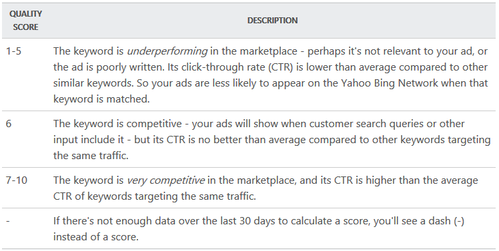
Task: Click the text 'last 30 days'
Action: pyautogui.click(x=239, y=221)
